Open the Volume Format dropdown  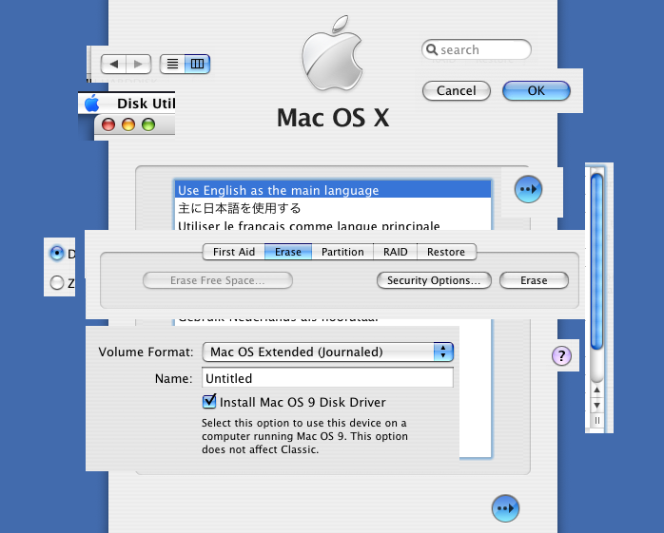(x=328, y=352)
